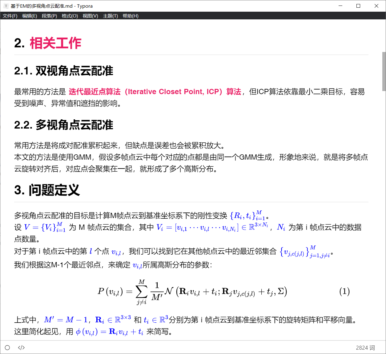
Task: Click the heading 2. 相关工作
Action: (x=47, y=43)
